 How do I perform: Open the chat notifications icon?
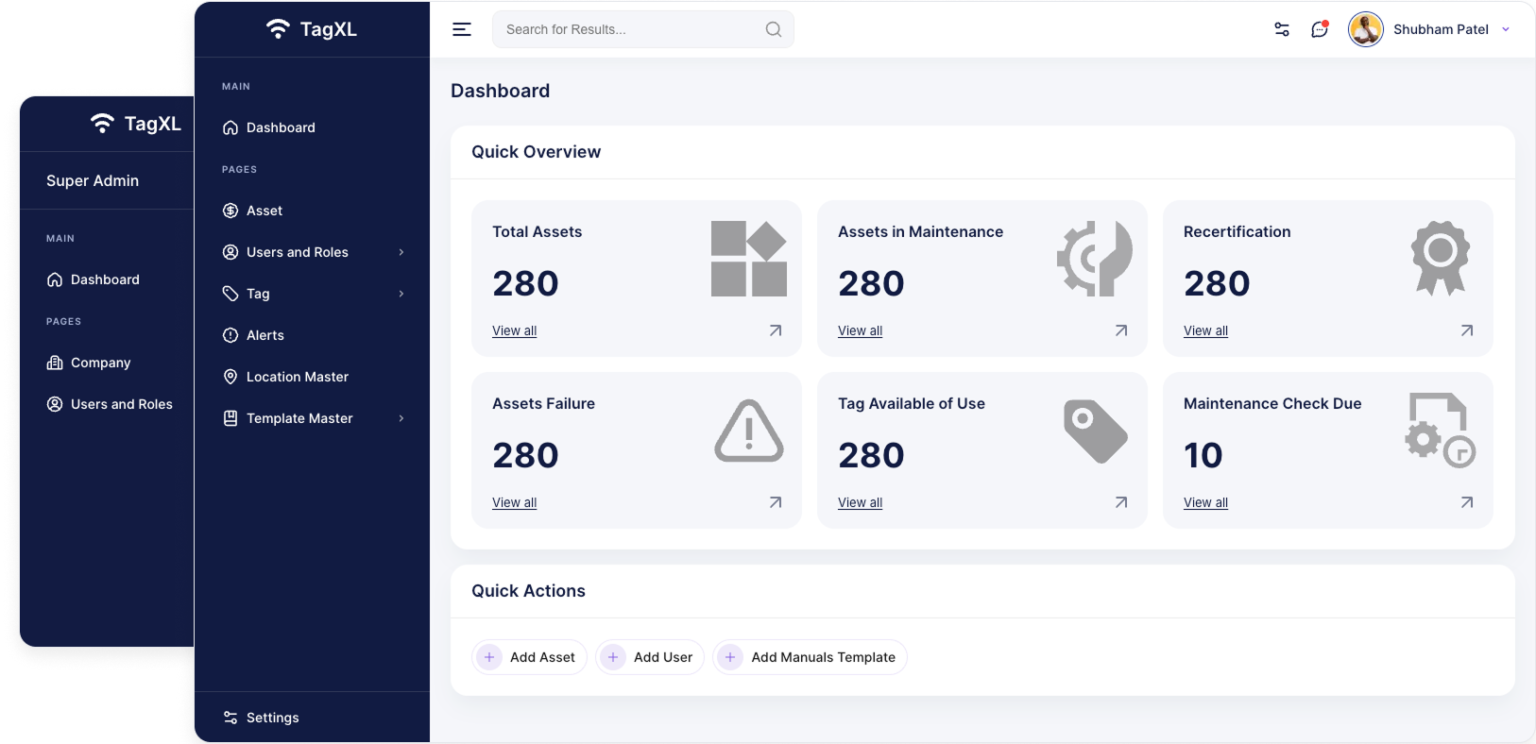point(1320,29)
